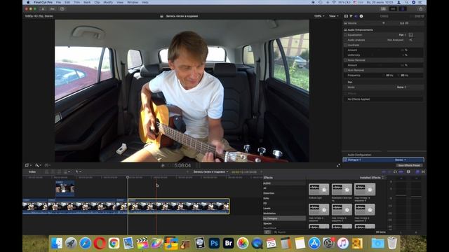Select the 60 Hz hum frequency radio

[x=398, y=76]
